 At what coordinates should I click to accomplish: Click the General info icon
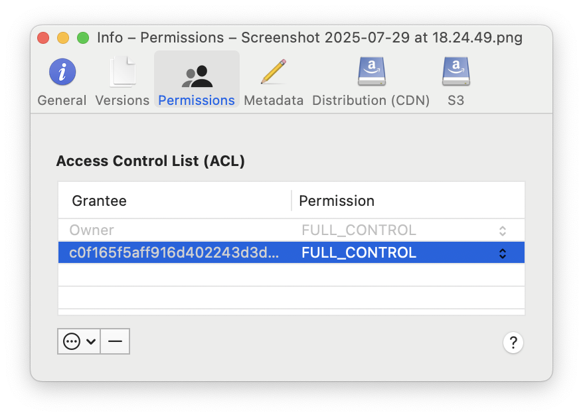[x=62, y=71]
